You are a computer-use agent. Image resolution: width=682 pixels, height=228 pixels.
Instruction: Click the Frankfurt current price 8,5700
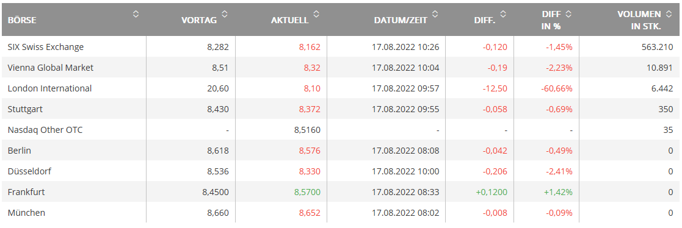pyautogui.click(x=308, y=192)
